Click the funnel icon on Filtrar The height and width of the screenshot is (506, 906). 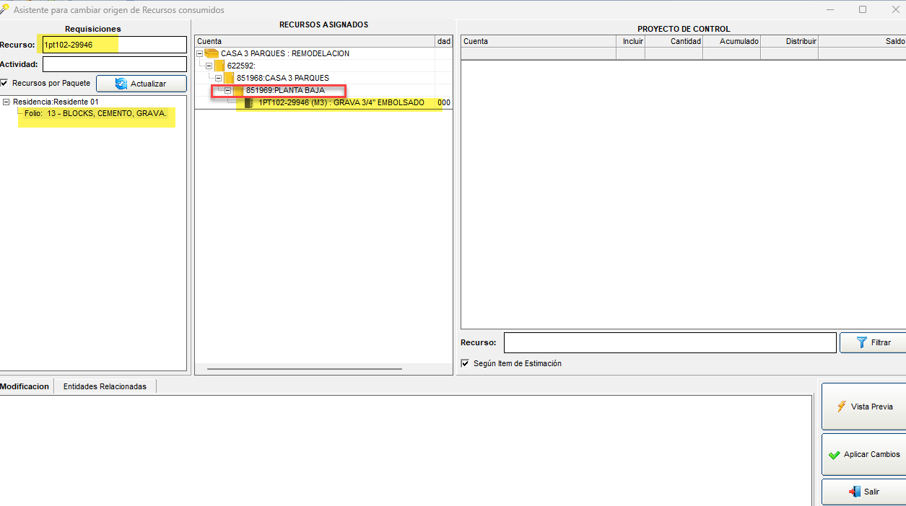click(861, 342)
